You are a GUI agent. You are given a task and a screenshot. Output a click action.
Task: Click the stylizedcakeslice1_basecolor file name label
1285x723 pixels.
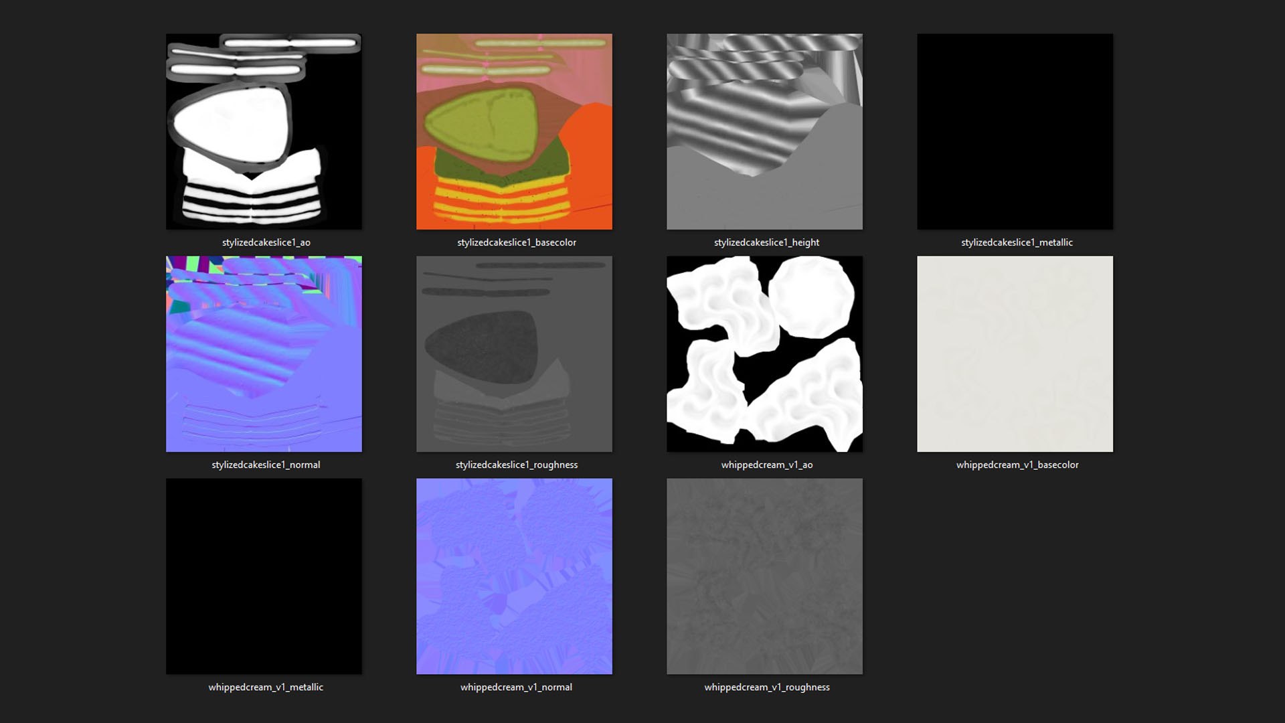click(x=517, y=242)
